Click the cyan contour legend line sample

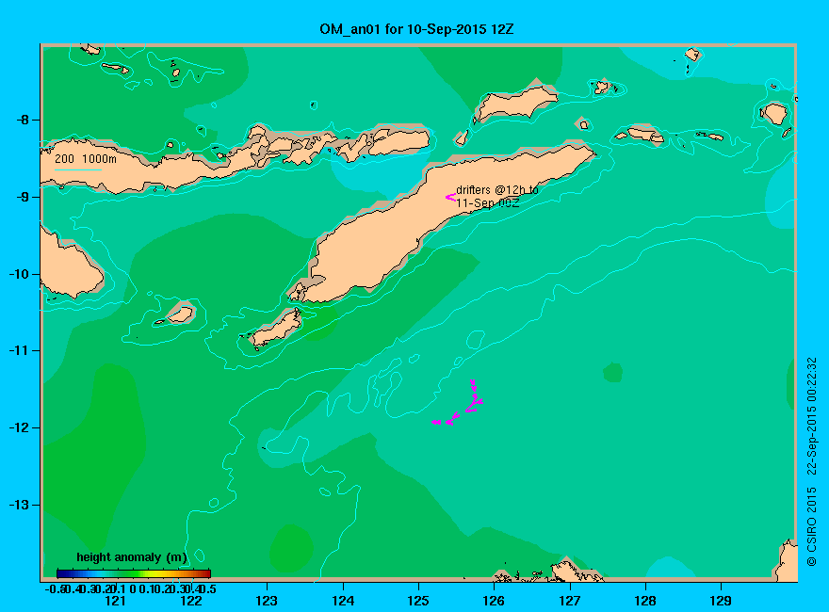tap(77, 169)
